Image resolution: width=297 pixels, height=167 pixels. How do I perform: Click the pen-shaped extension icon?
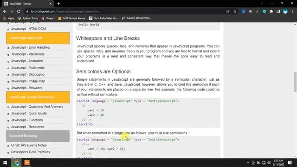tap(257, 11)
